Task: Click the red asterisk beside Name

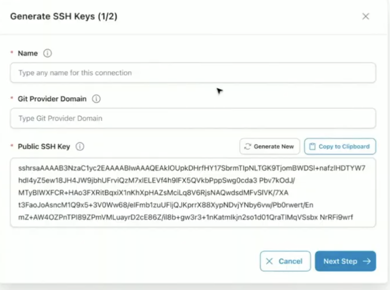Action: click(12, 53)
